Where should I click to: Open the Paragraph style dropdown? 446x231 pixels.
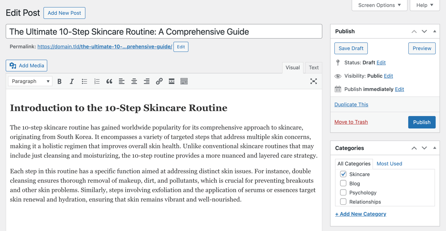[30, 81]
